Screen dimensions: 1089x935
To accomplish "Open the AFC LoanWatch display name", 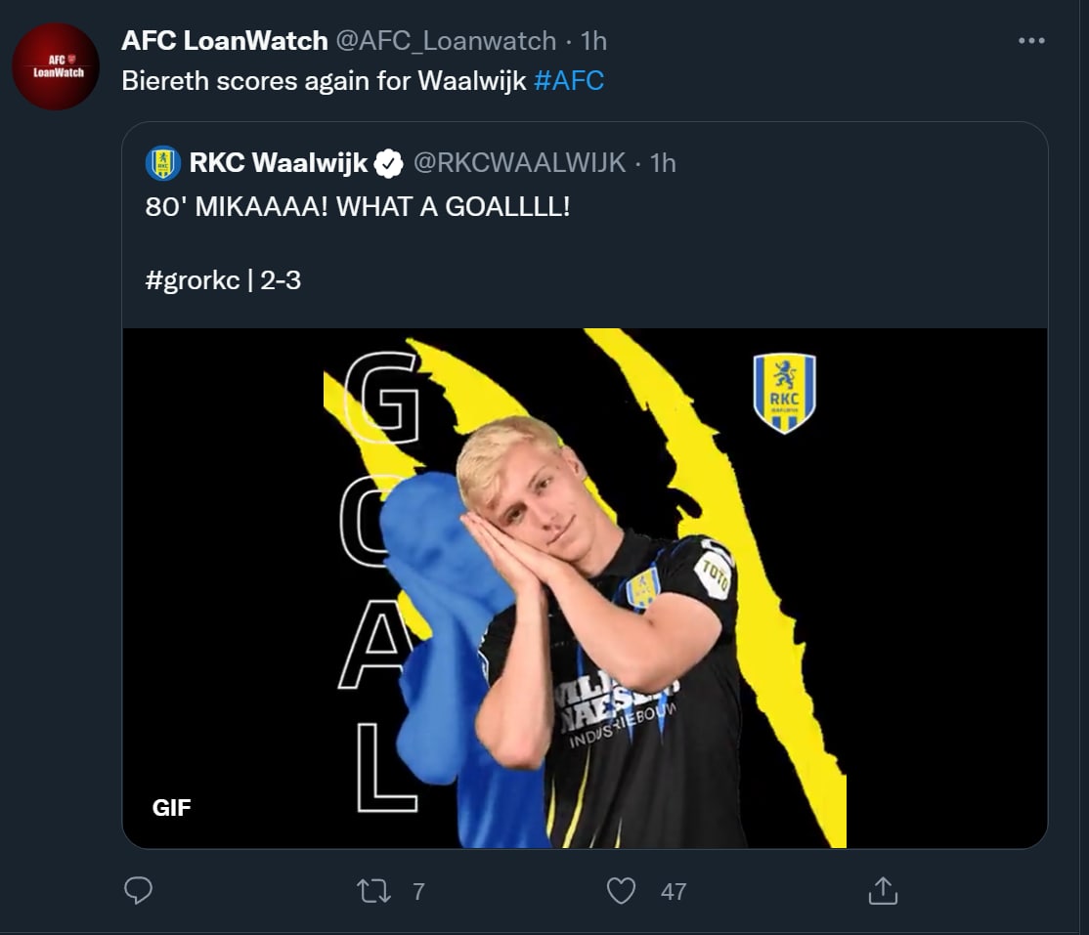I will [224, 41].
